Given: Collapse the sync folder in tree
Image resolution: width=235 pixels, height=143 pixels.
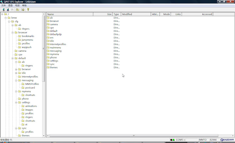Looking at the screenshot, I should coord(16,128).
